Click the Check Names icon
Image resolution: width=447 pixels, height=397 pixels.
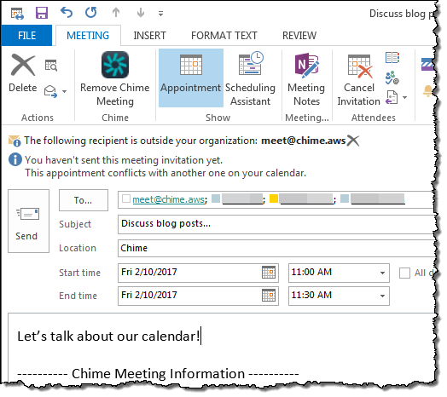click(392, 78)
